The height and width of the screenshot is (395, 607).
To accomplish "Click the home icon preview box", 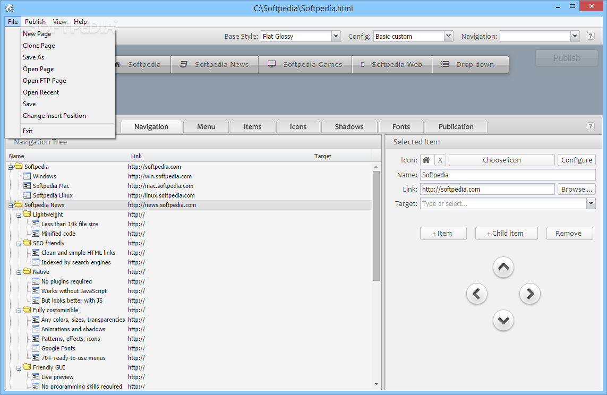I will pos(426,160).
